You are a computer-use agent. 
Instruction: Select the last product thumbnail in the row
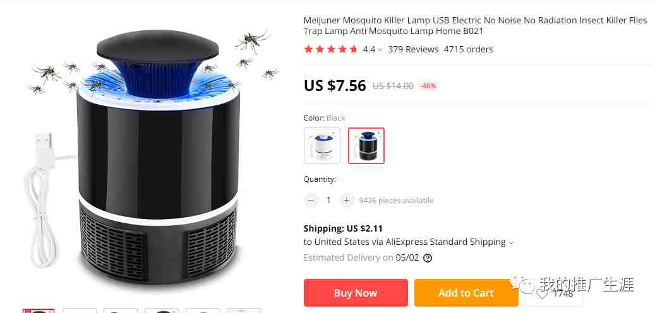(244, 311)
